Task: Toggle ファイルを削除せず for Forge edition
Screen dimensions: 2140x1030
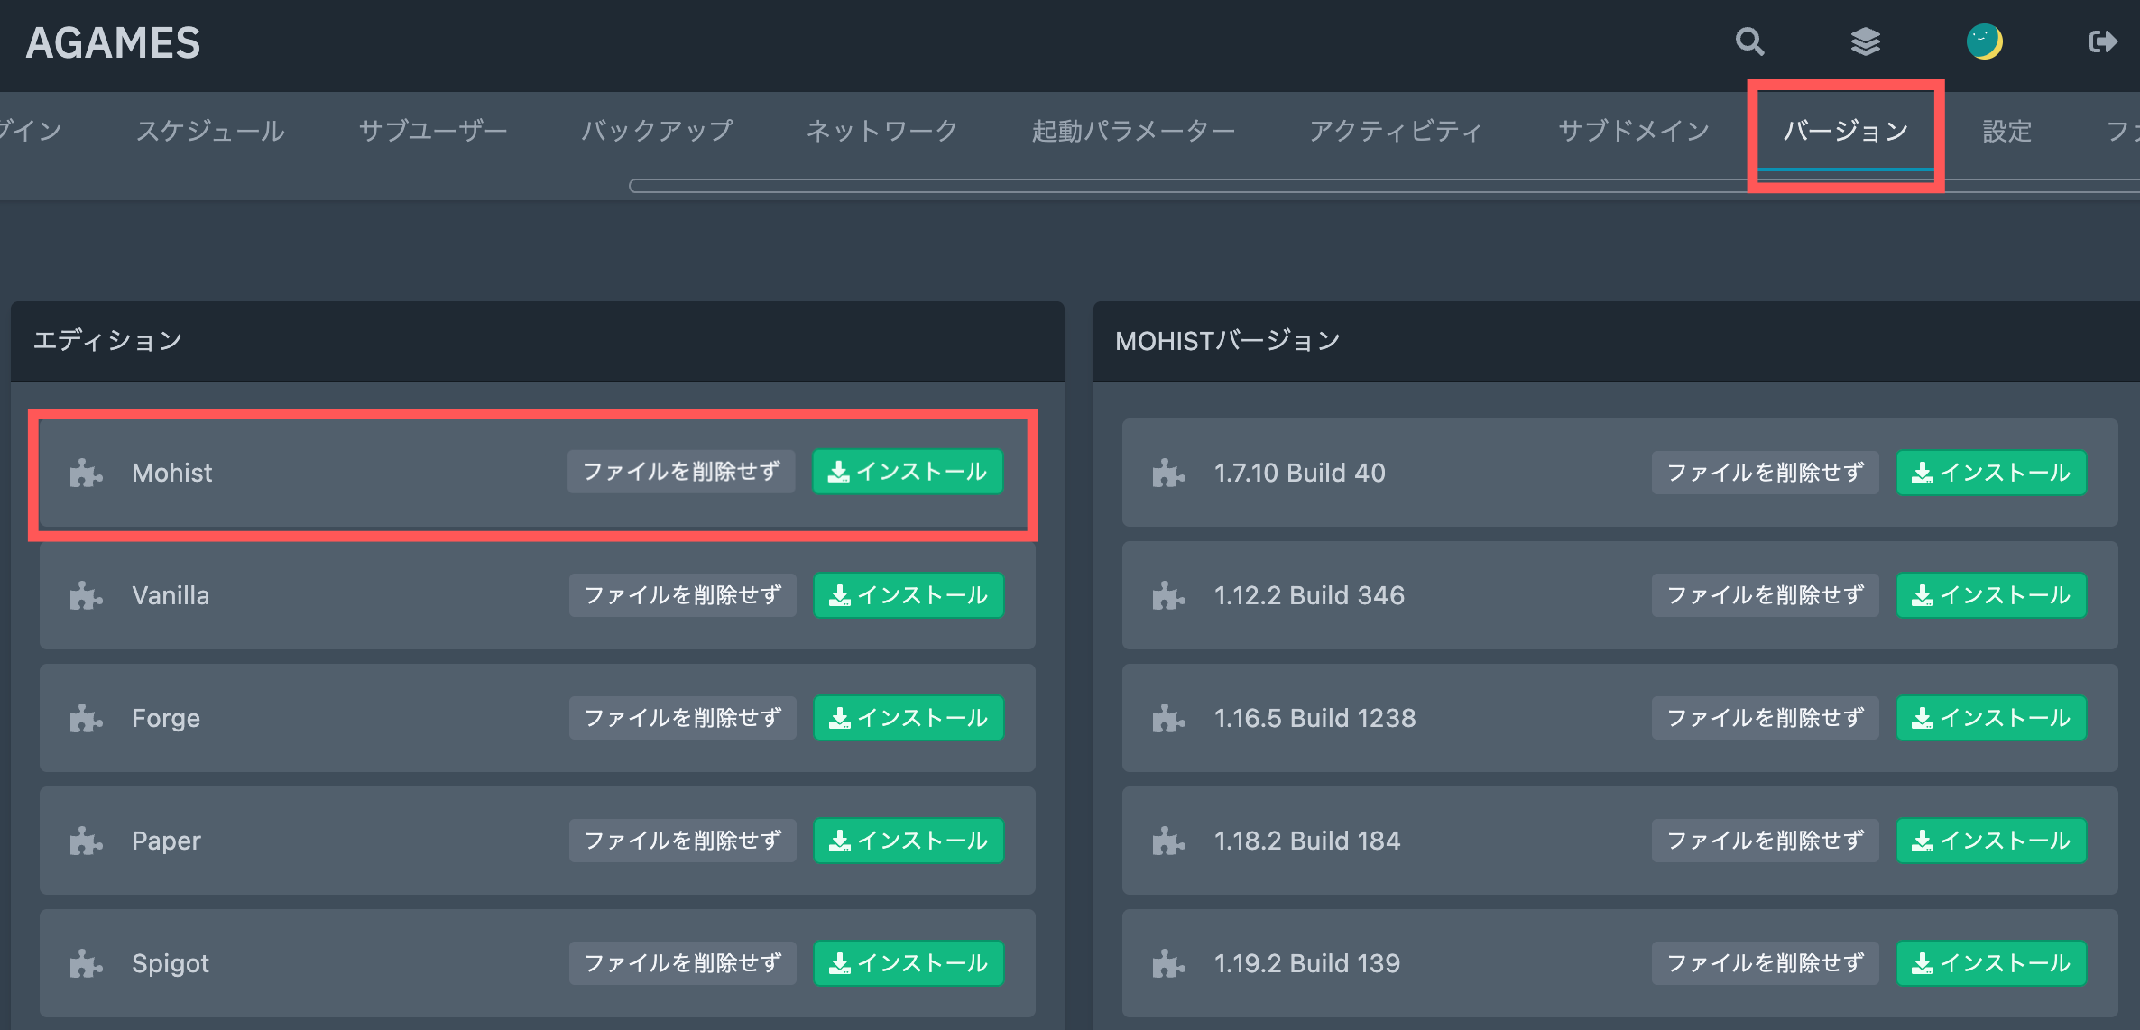Action: 682,718
